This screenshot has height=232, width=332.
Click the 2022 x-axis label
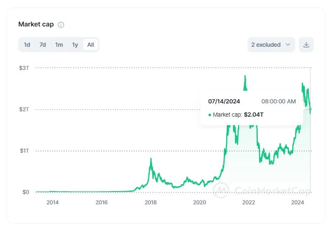(x=249, y=202)
